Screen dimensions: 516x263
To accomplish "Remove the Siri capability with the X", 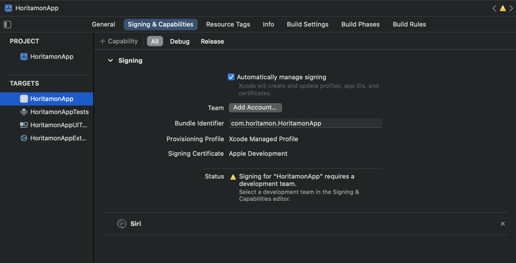I will 503,224.
